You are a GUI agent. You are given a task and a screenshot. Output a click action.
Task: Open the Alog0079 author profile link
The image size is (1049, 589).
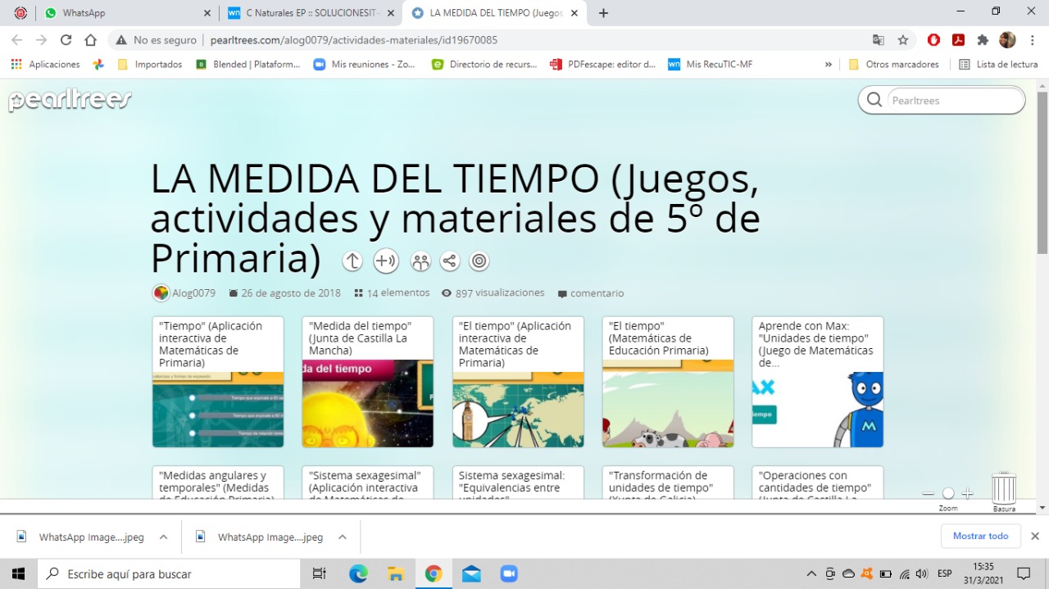click(193, 293)
